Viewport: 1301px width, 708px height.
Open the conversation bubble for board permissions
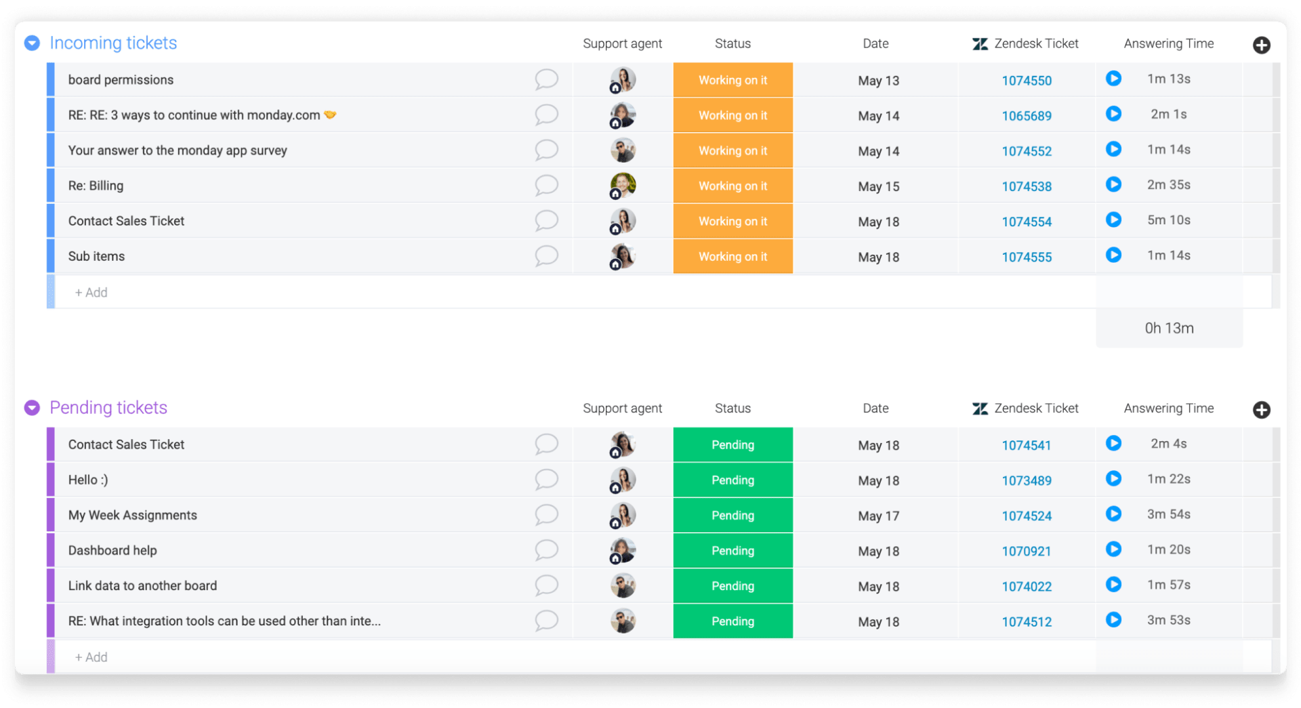[546, 79]
